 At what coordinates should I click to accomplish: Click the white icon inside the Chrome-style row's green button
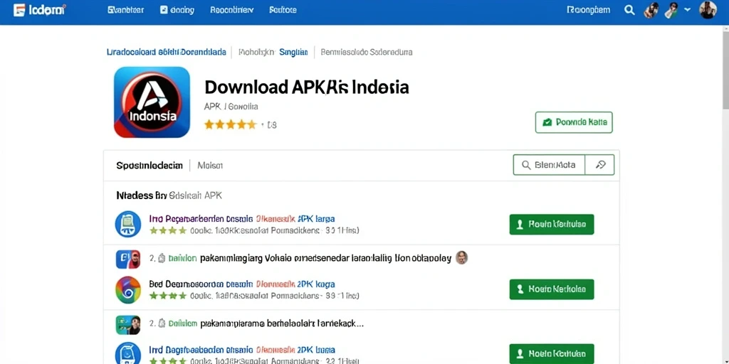520,289
